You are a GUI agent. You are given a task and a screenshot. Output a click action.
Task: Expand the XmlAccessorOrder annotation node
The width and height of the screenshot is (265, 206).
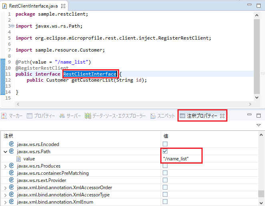click(6, 188)
